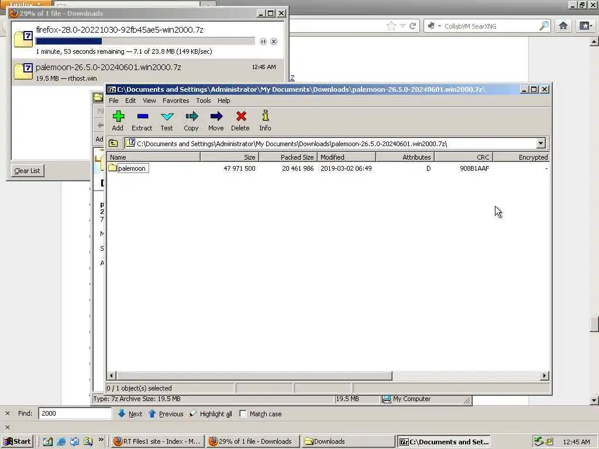Viewport: 599px width, 449px height.
Task: Expand the quick launch overflow chevron
Action: 101,440
